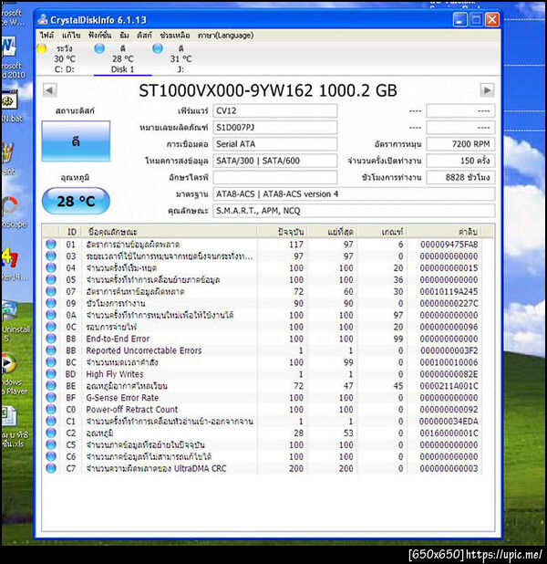
Task: Click yellow caution status orb for C: D:
Action: [41, 48]
